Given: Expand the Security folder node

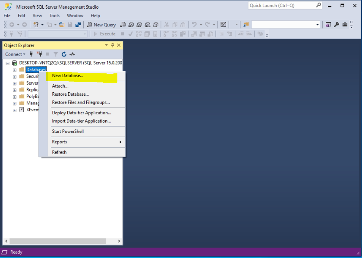Looking at the screenshot, I should pos(15,77).
